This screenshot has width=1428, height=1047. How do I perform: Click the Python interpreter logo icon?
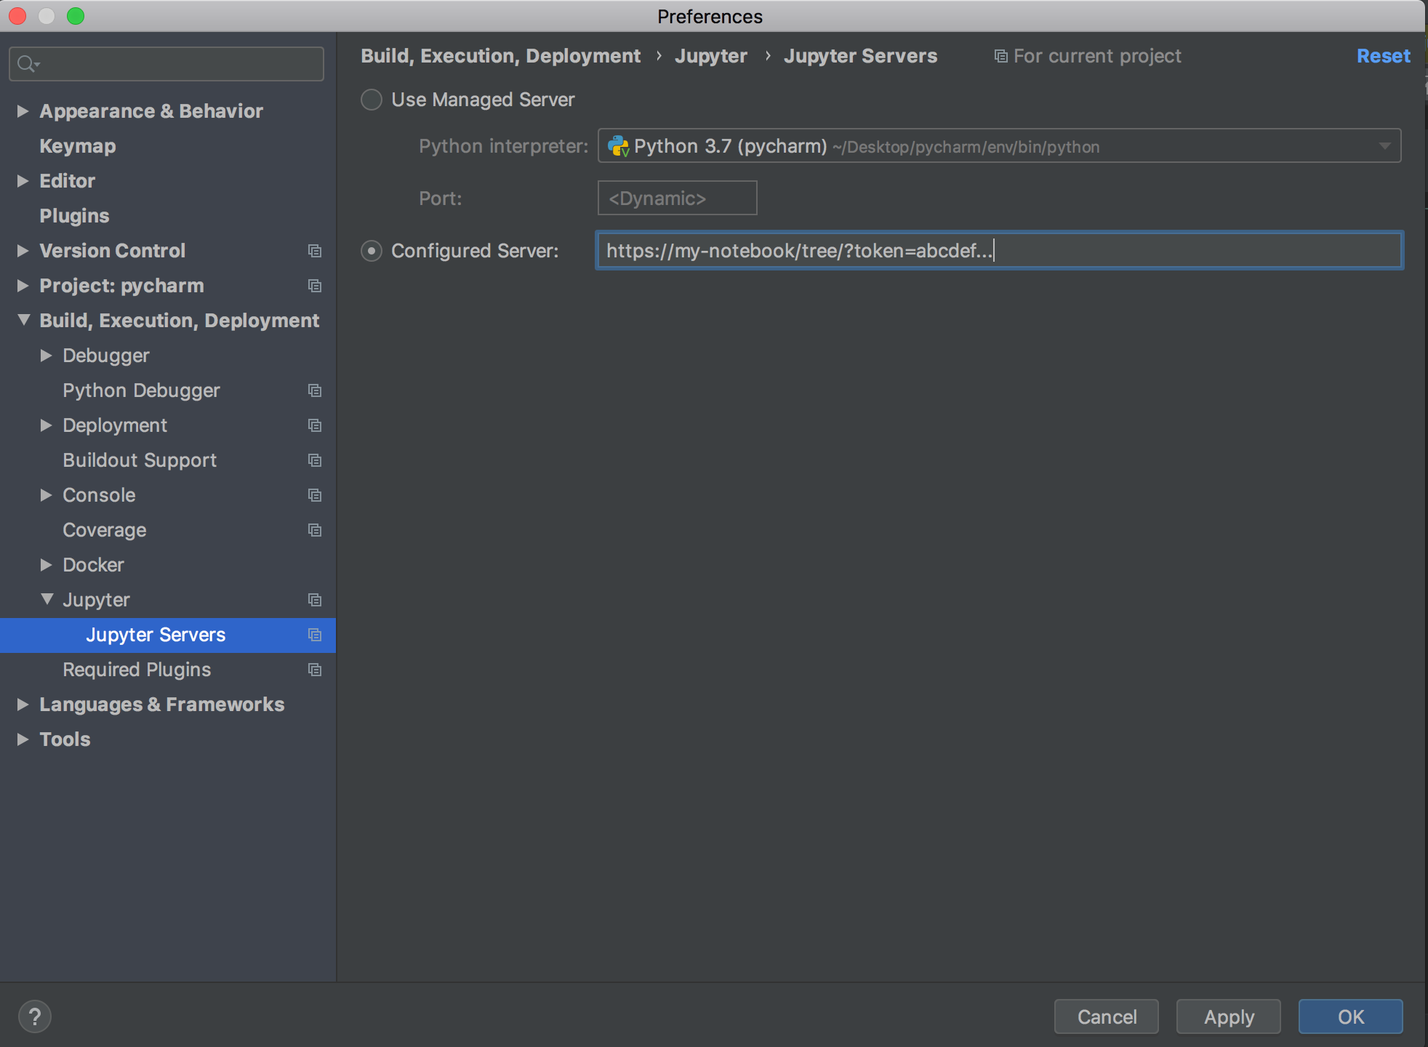(618, 146)
